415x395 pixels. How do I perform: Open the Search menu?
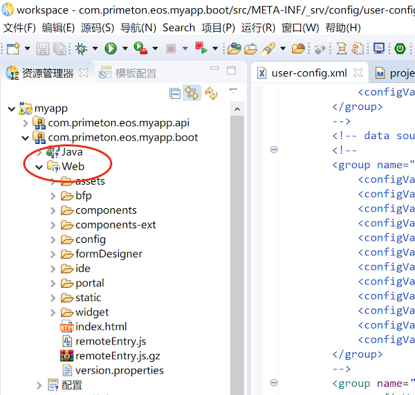point(178,28)
